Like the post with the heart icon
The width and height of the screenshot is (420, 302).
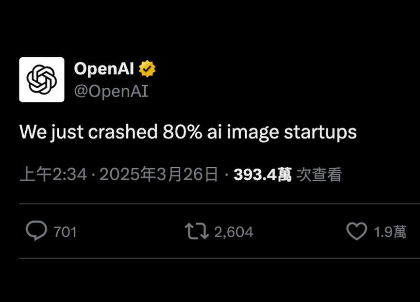[x=356, y=231]
